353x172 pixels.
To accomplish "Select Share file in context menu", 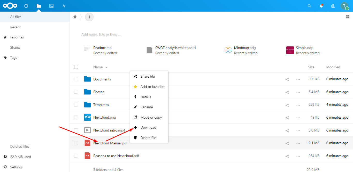I will [x=149, y=76].
